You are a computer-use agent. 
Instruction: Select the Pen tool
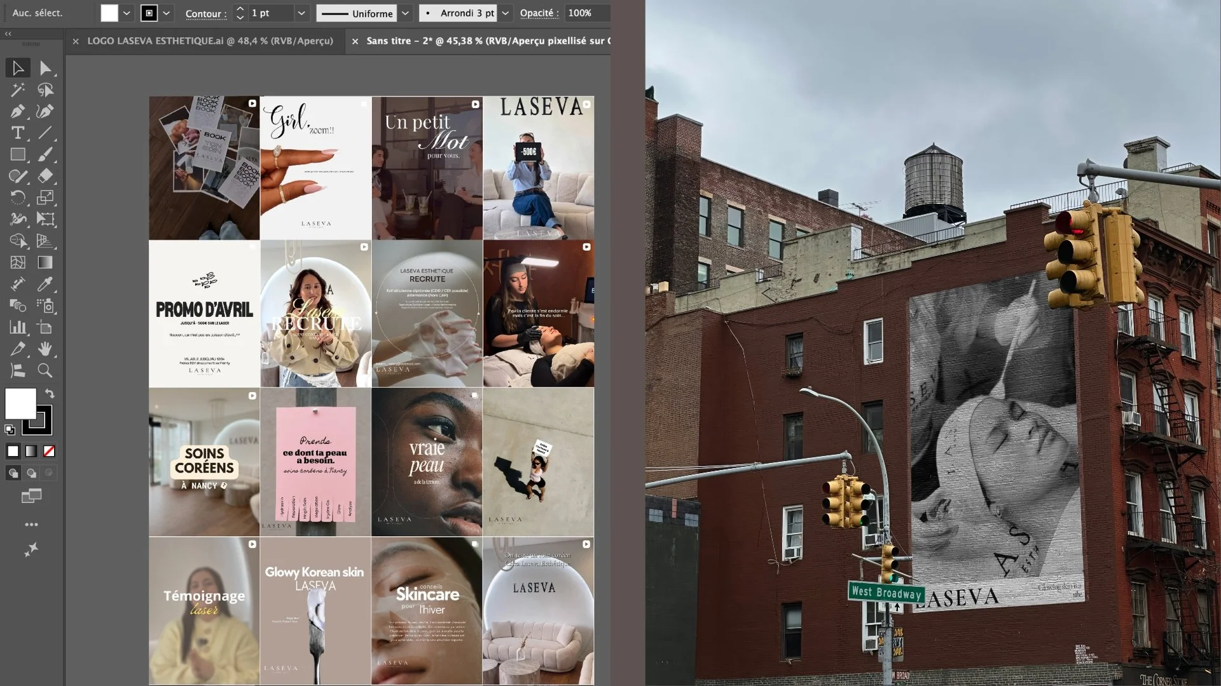coord(17,111)
